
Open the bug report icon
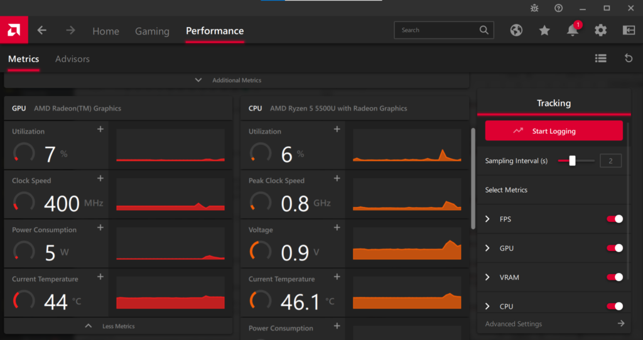[x=534, y=8]
